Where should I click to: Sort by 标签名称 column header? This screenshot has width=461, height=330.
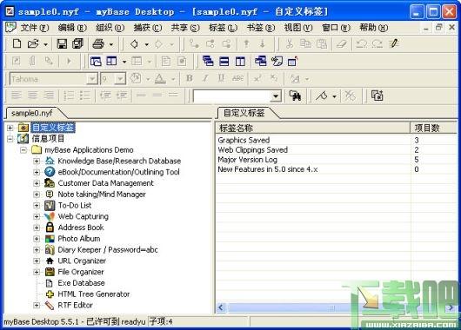313,128
